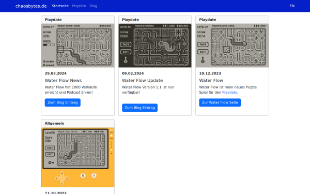The width and height of the screenshot is (310, 194).
Task: Open the Zur Water Flow Seite button
Action: pos(220,102)
